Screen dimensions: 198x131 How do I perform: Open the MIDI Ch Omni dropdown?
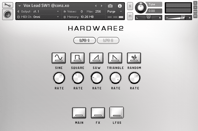click(x=58, y=17)
